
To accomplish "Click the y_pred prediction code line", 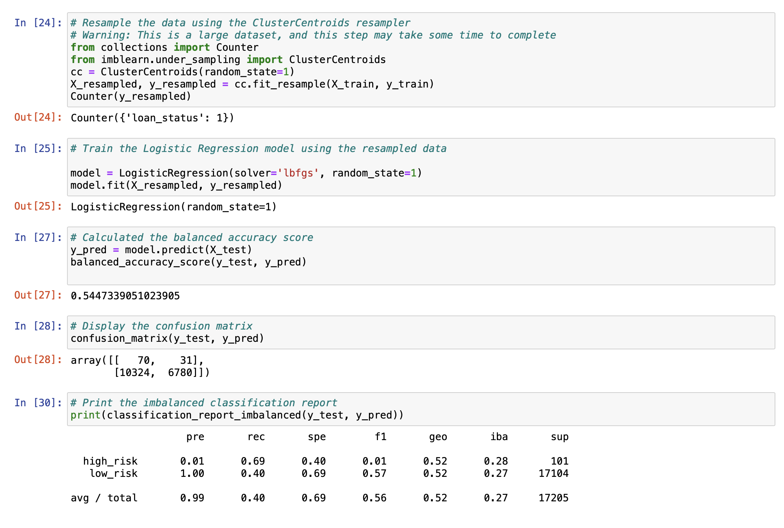I will click(160, 250).
